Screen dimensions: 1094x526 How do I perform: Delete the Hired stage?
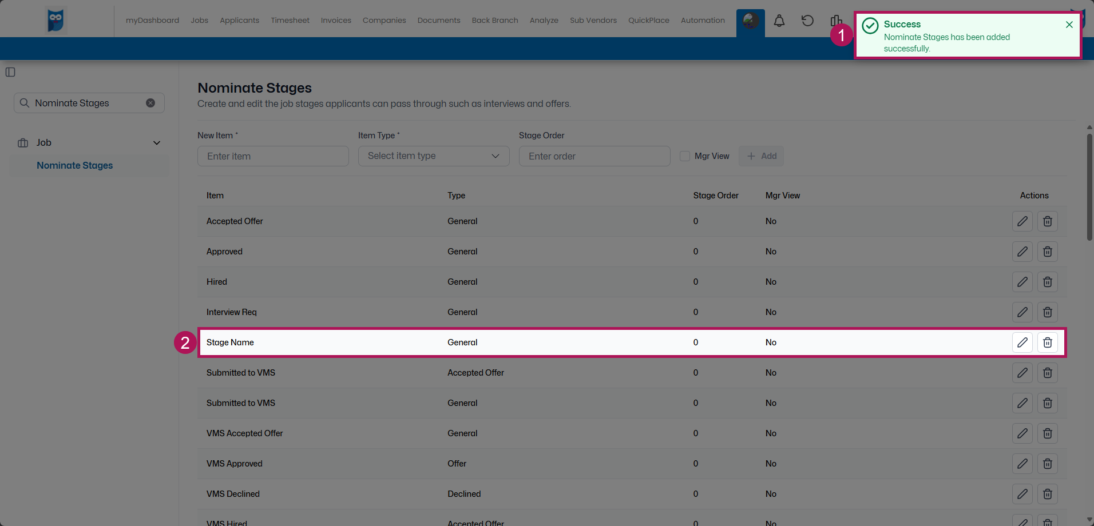point(1048,282)
